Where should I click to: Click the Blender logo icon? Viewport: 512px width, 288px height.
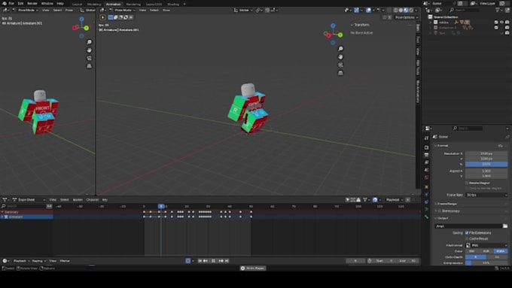pyautogui.click(x=4, y=4)
